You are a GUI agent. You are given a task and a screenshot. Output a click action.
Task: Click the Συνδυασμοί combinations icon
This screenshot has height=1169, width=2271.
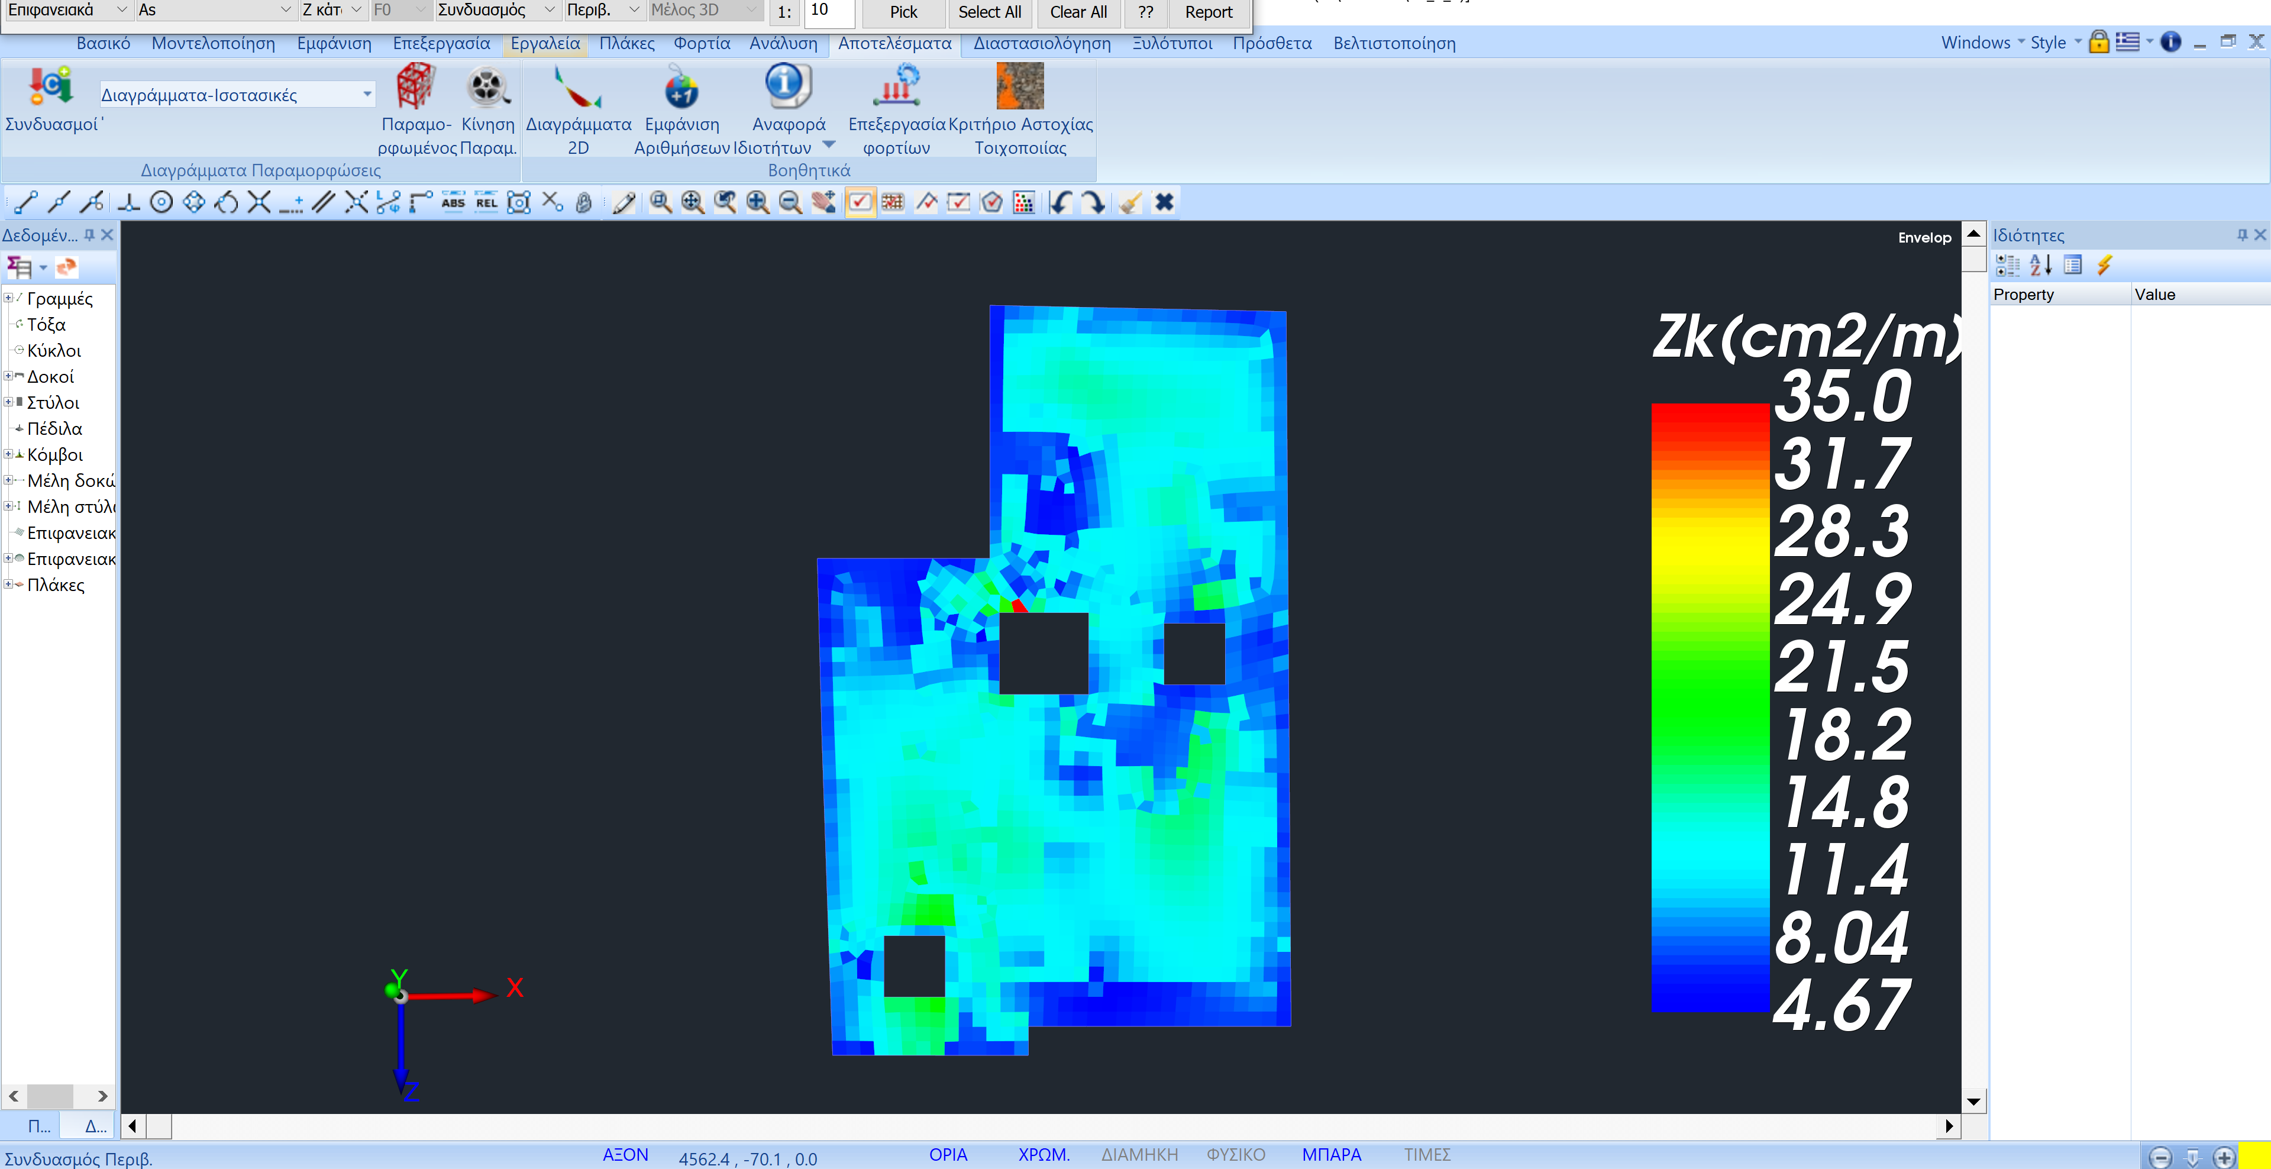51,86
